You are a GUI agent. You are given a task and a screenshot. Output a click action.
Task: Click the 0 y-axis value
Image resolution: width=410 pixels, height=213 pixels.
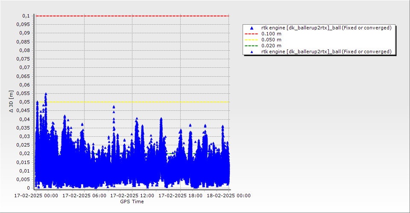[x=28, y=188]
